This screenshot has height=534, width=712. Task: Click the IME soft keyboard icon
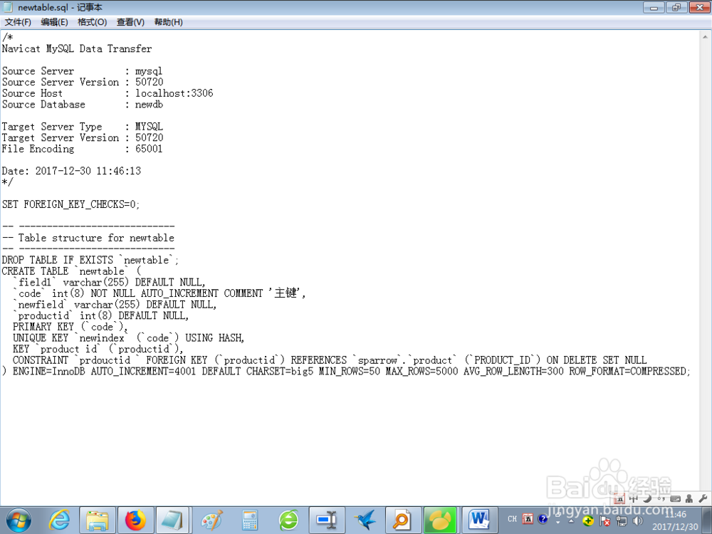[x=675, y=498]
